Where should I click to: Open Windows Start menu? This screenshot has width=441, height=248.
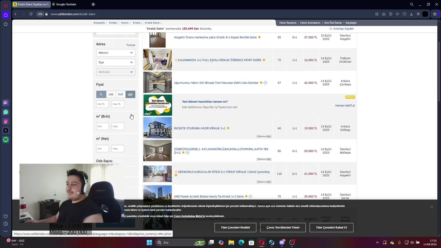(x=149, y=242)
